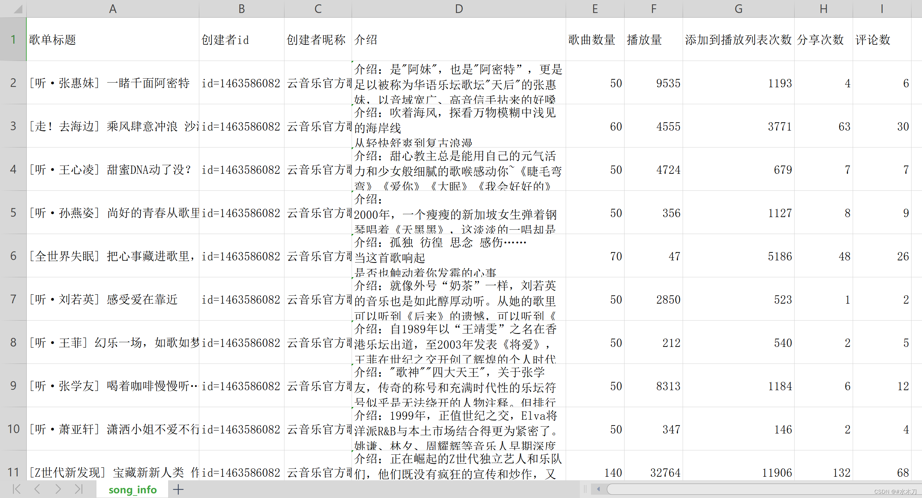Click playlist-add count cell 3771
The width and height of the screenshot is (922, 498).
(738, 126)
